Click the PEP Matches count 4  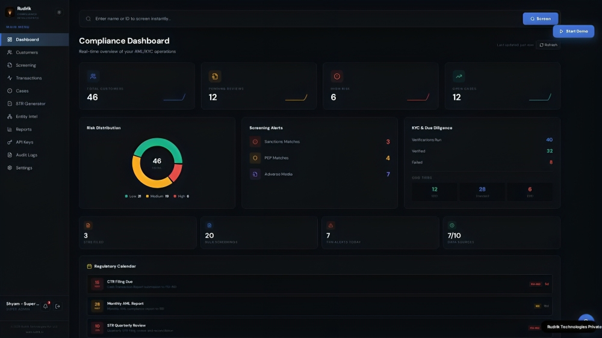(x=388, y=158)
